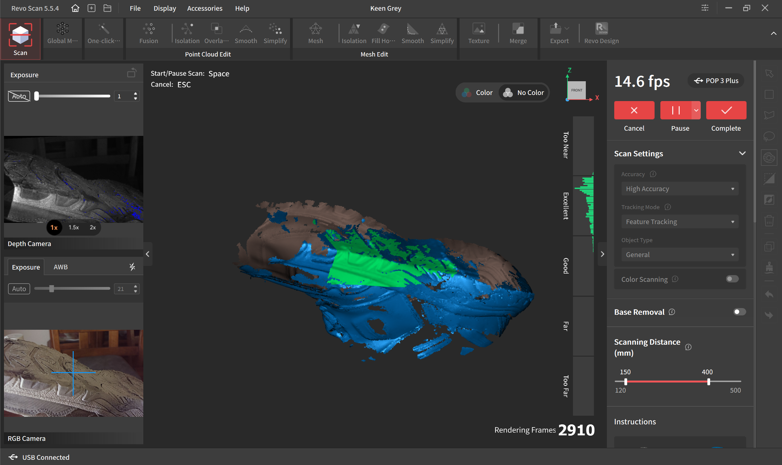Switch view to Color mode
The height and width of the screenshot is (465, 782).
478,92
